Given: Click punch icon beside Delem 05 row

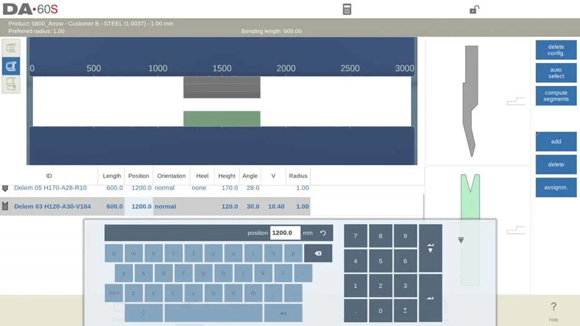Looking at the screenshot, I should coord(5,188).
